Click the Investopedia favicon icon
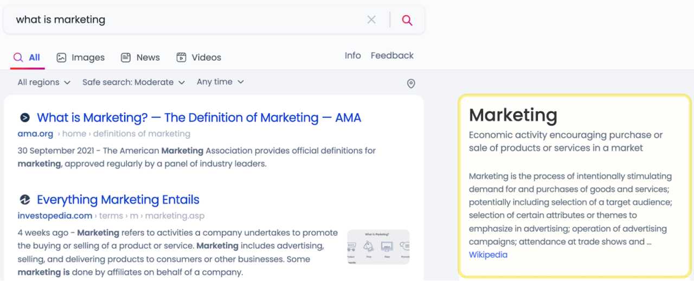Image resolution: width=694 pixels, height=281 pixels. coord(24,200)
